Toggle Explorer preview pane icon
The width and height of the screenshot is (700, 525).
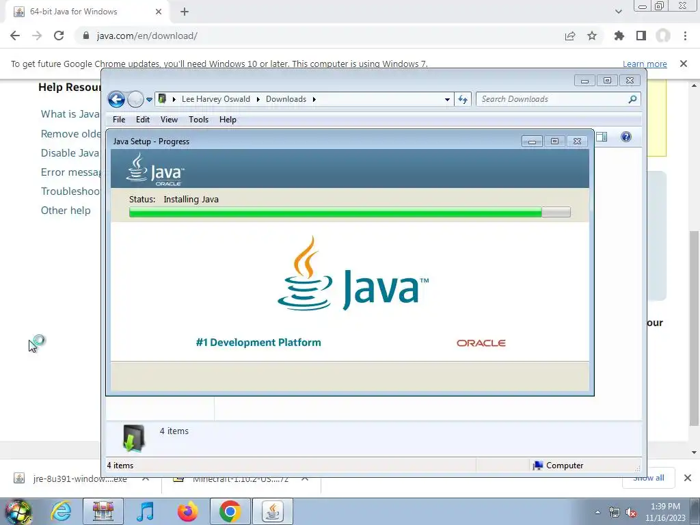pyautogui.click(x=602, y=137)
